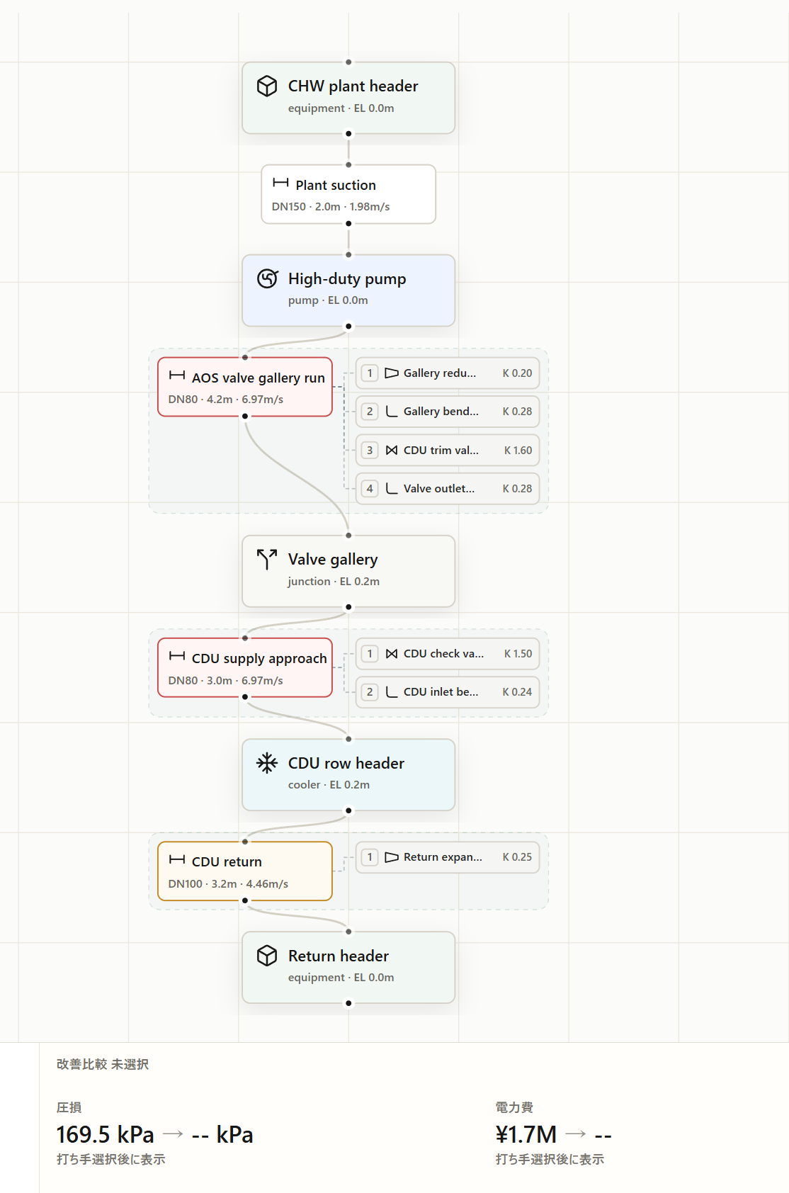Click the number 3 badge on CDU trim valve

[x=370, y=450]
